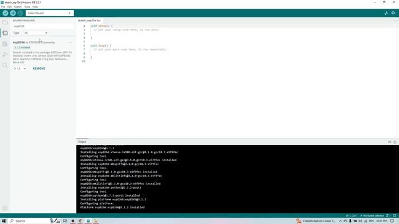
Task: Click the taskbar clock
Action: point(382,221)
